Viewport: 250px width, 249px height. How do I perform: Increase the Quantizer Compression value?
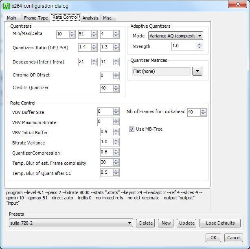(x=116, y=151)
